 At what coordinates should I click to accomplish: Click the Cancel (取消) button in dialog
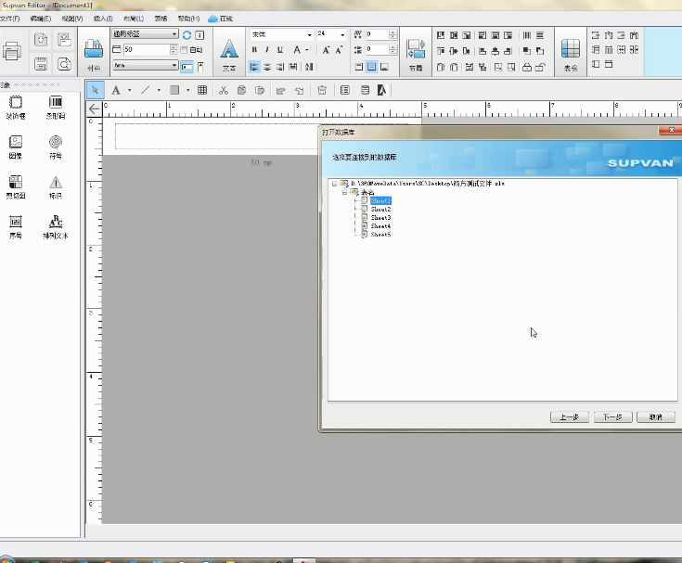[656, 416]
